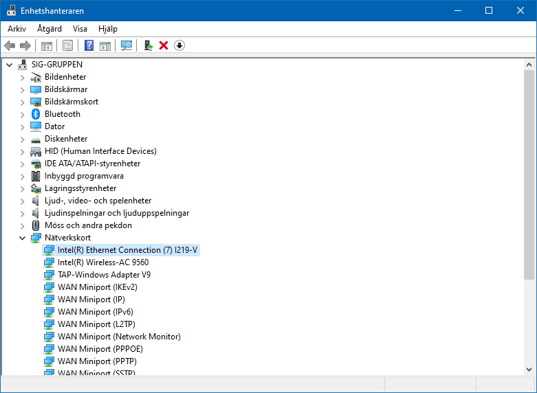This screenshot has width=537, height=393.
Task: Expand the Bluetooth category
Action: coord(22,115)
